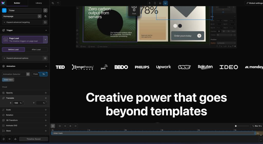Collapse the Animation section
The image size is (263, 144).
[46, 66]
